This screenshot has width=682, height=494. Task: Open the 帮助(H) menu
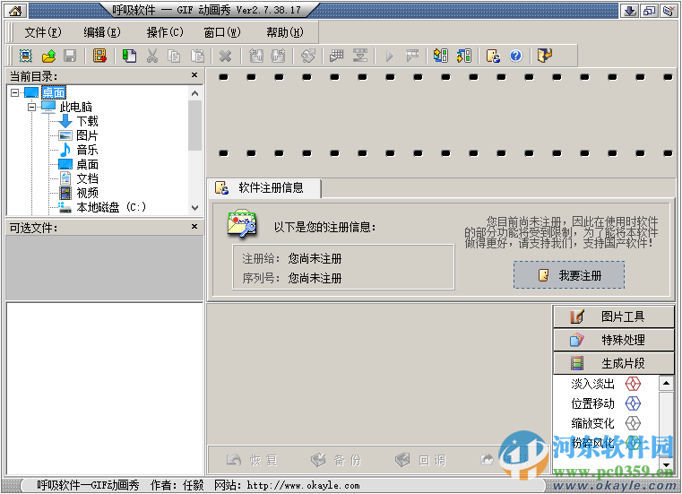point(285,32)
